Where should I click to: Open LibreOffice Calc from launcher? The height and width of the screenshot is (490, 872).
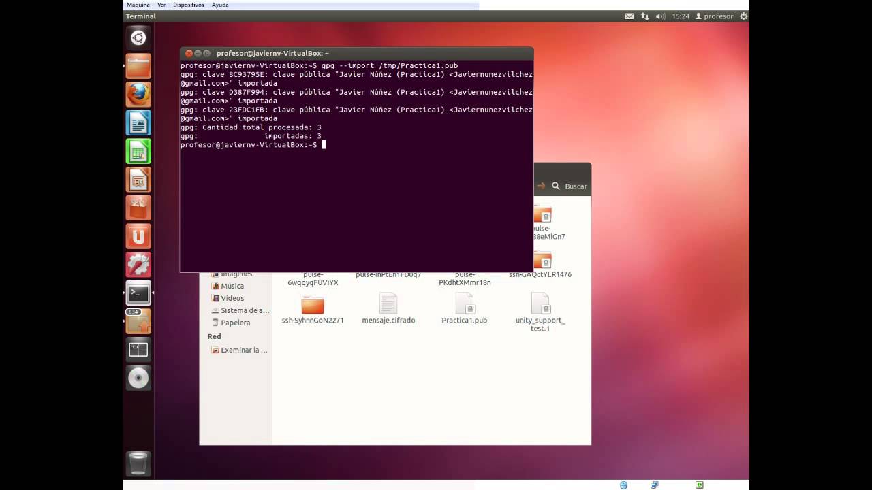138,151
